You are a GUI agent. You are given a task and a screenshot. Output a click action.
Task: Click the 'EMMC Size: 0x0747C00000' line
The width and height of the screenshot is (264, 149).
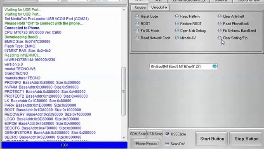click(x=27, y=41)
